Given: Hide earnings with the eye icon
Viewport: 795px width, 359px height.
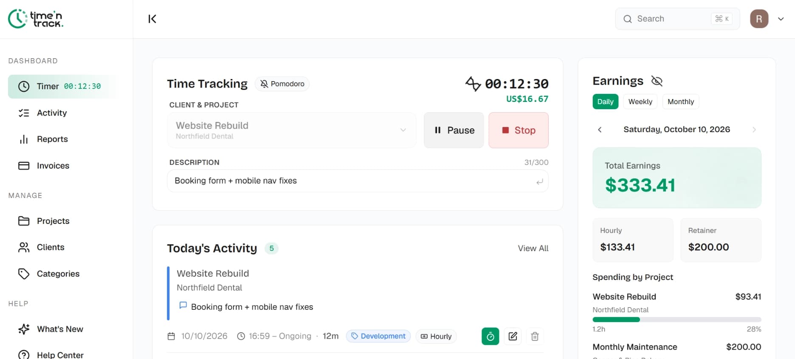Looking at the screenshot, I should [x=657, y=81].
